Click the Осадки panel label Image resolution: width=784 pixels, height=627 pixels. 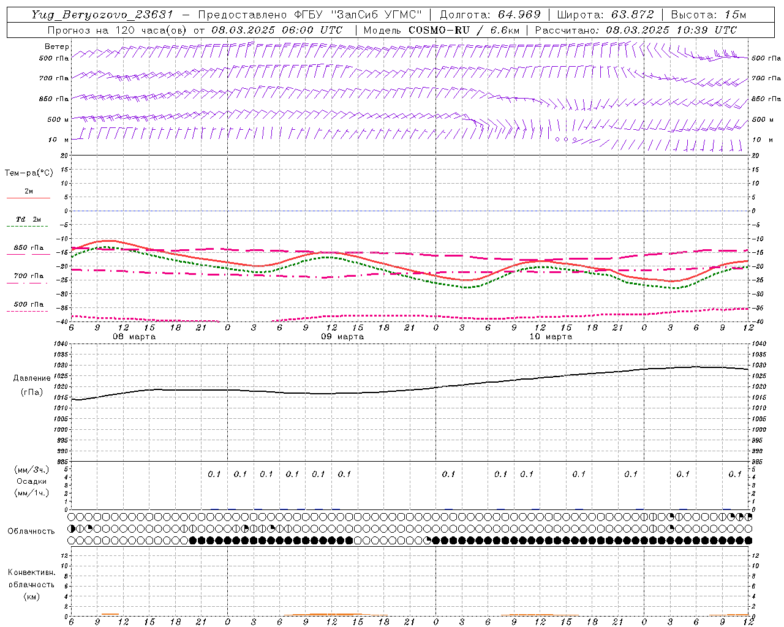click(32, 481)
